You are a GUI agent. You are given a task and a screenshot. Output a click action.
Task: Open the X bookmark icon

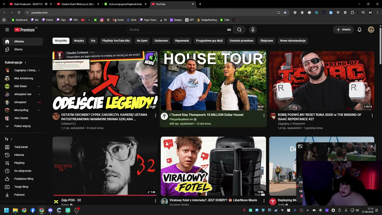(89, 20)
